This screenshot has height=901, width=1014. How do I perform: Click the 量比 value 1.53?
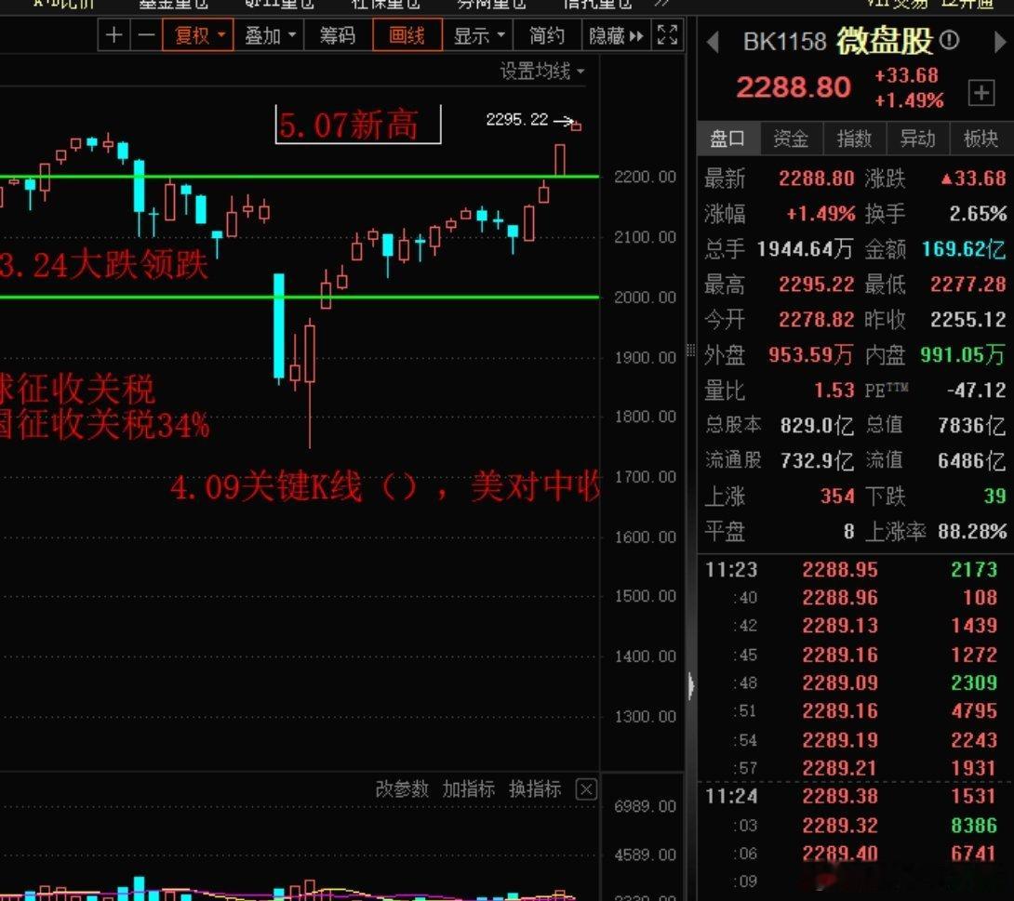(834, 390)
